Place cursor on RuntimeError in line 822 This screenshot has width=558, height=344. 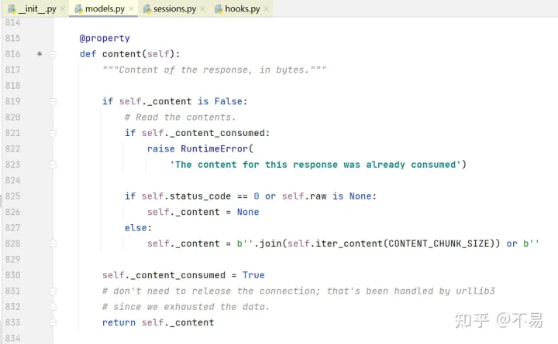(214, 148)
